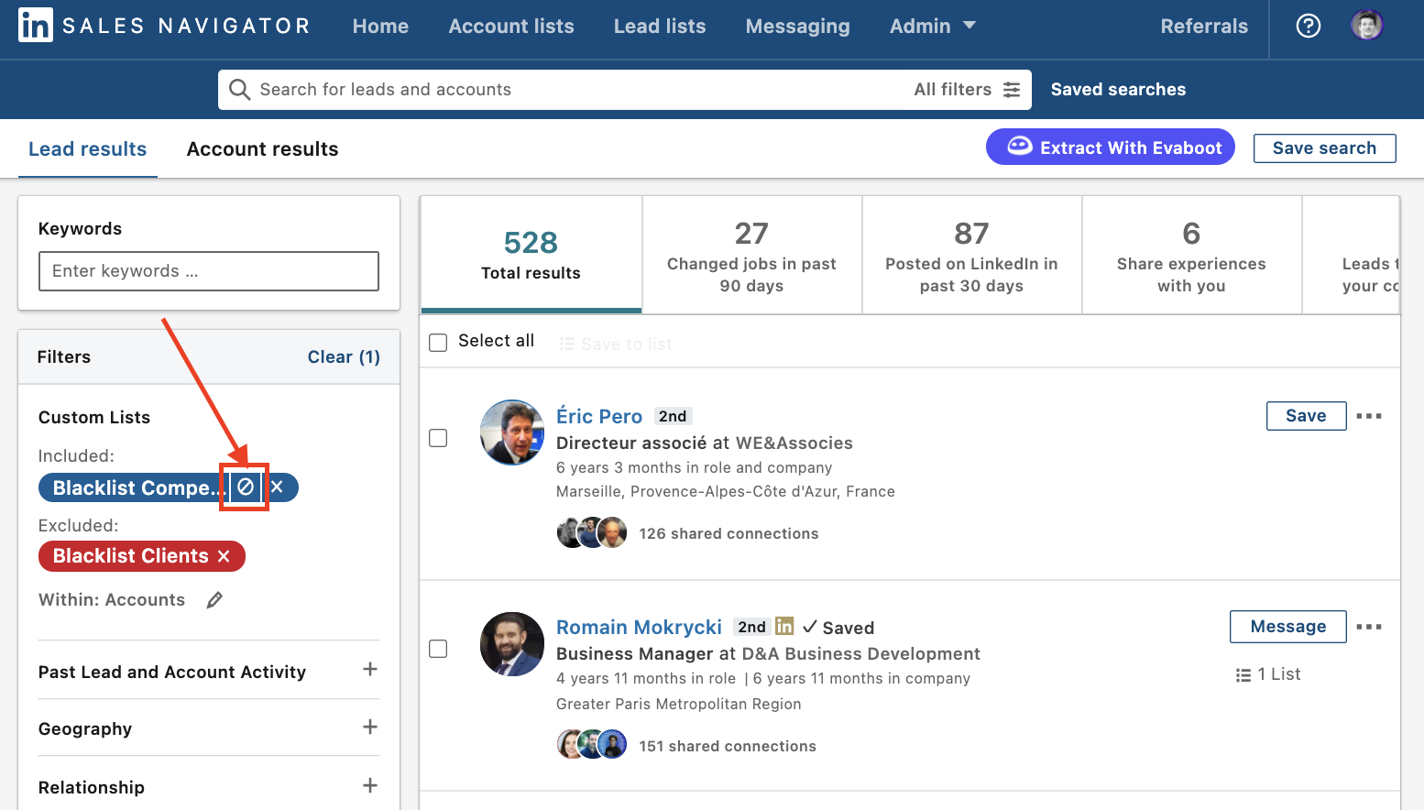The width and height of the screenshot is (1424, 810).
Task: Expand Past Lead and Account Activity filter
Action: click(x=370, y=669)
